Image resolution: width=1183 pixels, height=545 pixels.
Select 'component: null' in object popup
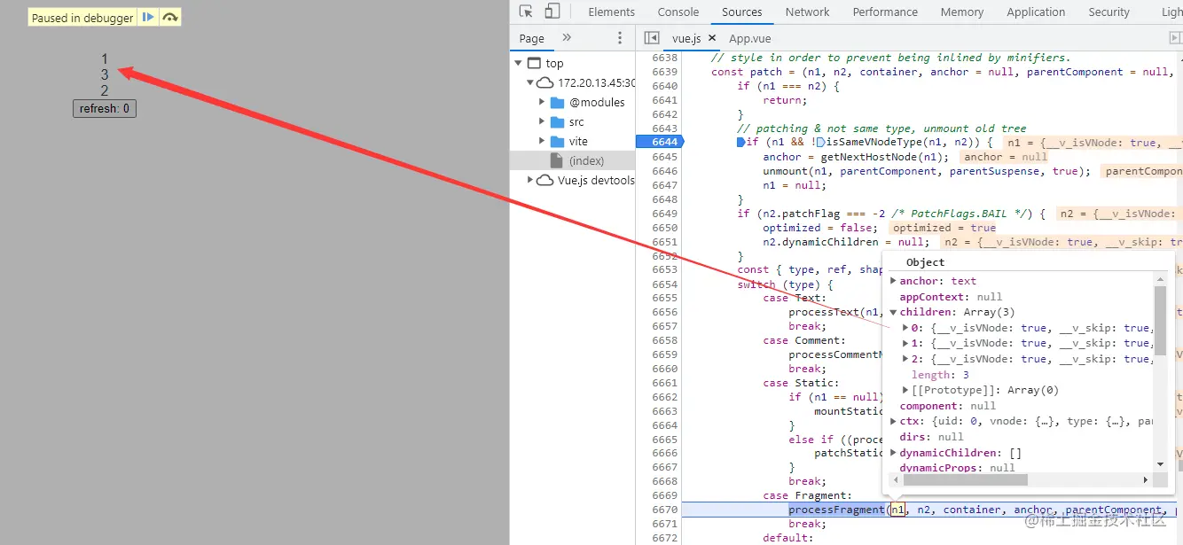click(948, 406)
